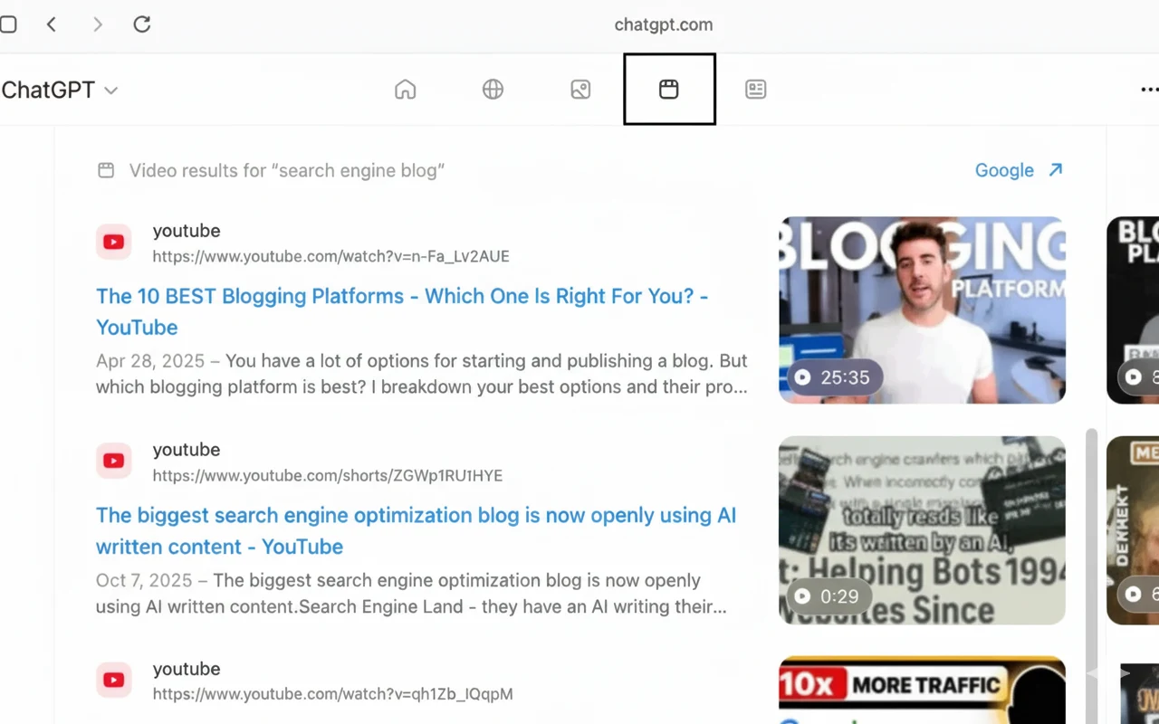Go back with the browser back arrow

52,24
